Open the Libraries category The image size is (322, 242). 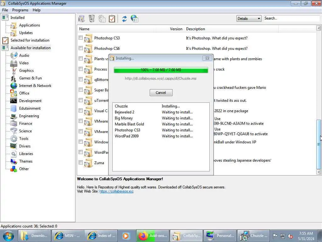[26, 154]
